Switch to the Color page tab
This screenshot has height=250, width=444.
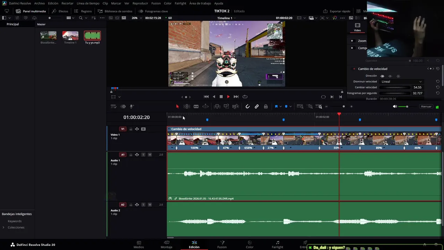point(250,244)
